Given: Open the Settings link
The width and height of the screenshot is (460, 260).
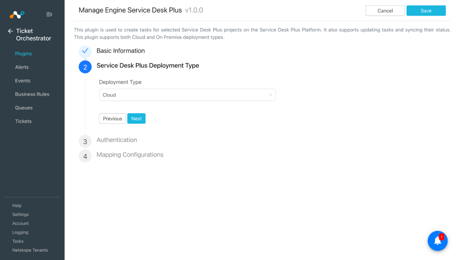Looking at the screenshot, I should point(21,215).
